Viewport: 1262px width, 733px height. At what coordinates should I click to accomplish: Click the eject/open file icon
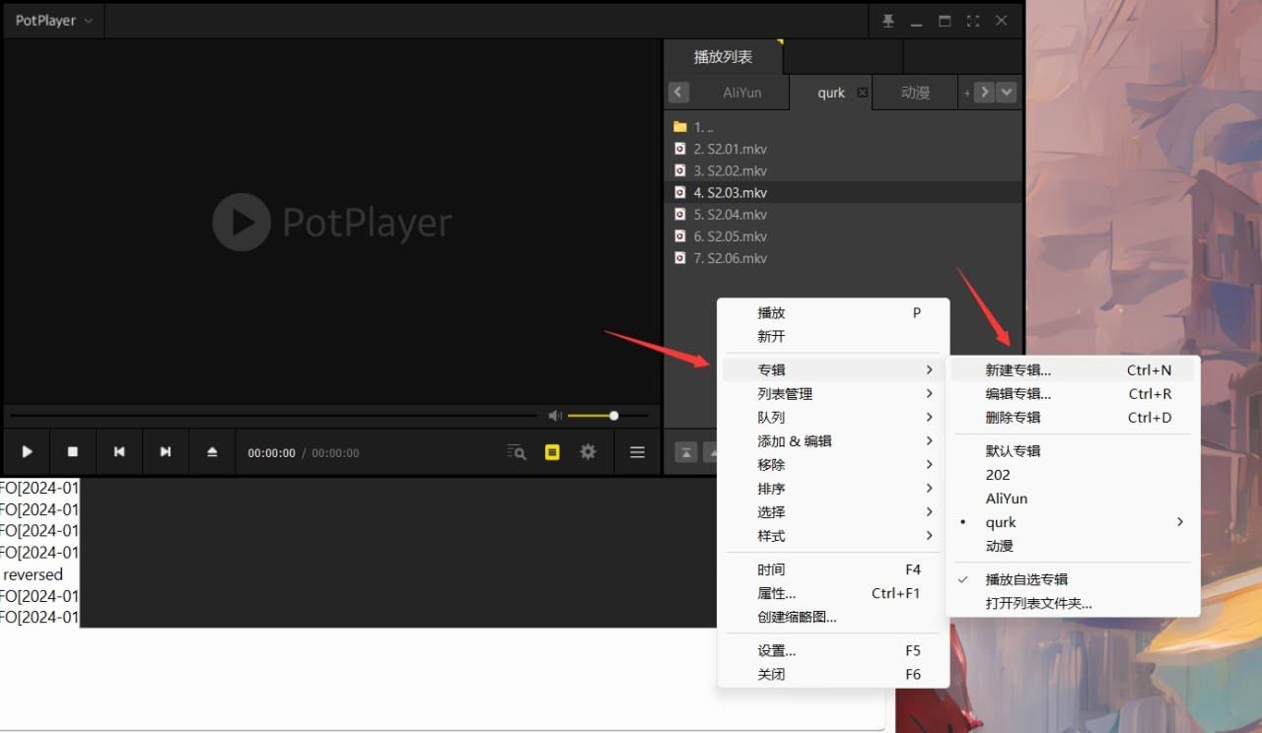point(212,452)
